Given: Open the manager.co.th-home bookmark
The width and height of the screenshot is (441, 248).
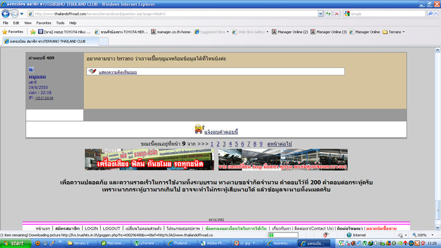Looking at the screenshot, I should pyautogui.click(x=171, y=32).
